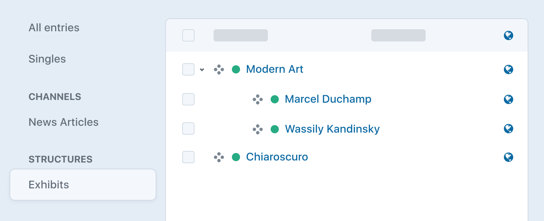Open the News Articles channel
The image size is (544, 221).
pyautogui.click(x=64, y=122)
